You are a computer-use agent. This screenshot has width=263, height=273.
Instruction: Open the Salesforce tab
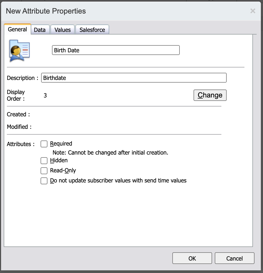[x=92, y=30]
